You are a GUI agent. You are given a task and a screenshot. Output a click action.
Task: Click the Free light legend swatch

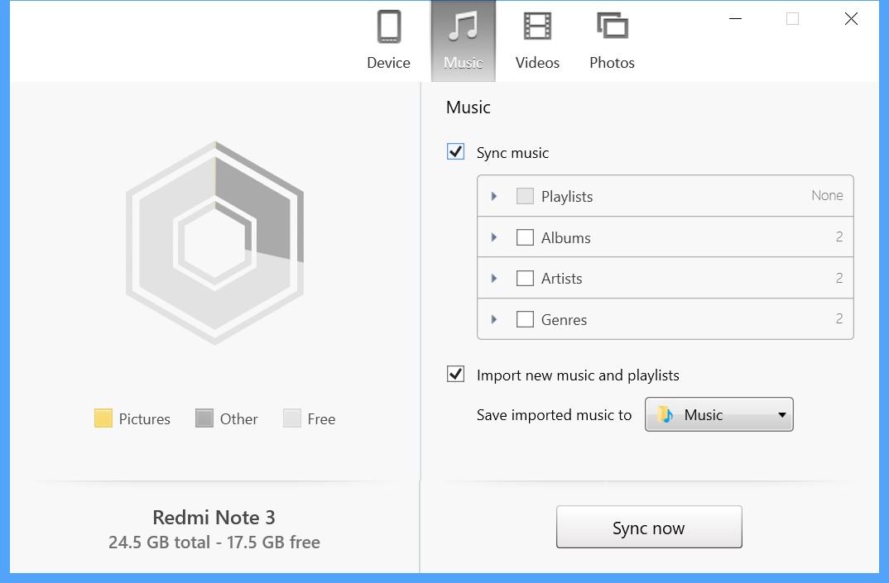click(292, 418)
